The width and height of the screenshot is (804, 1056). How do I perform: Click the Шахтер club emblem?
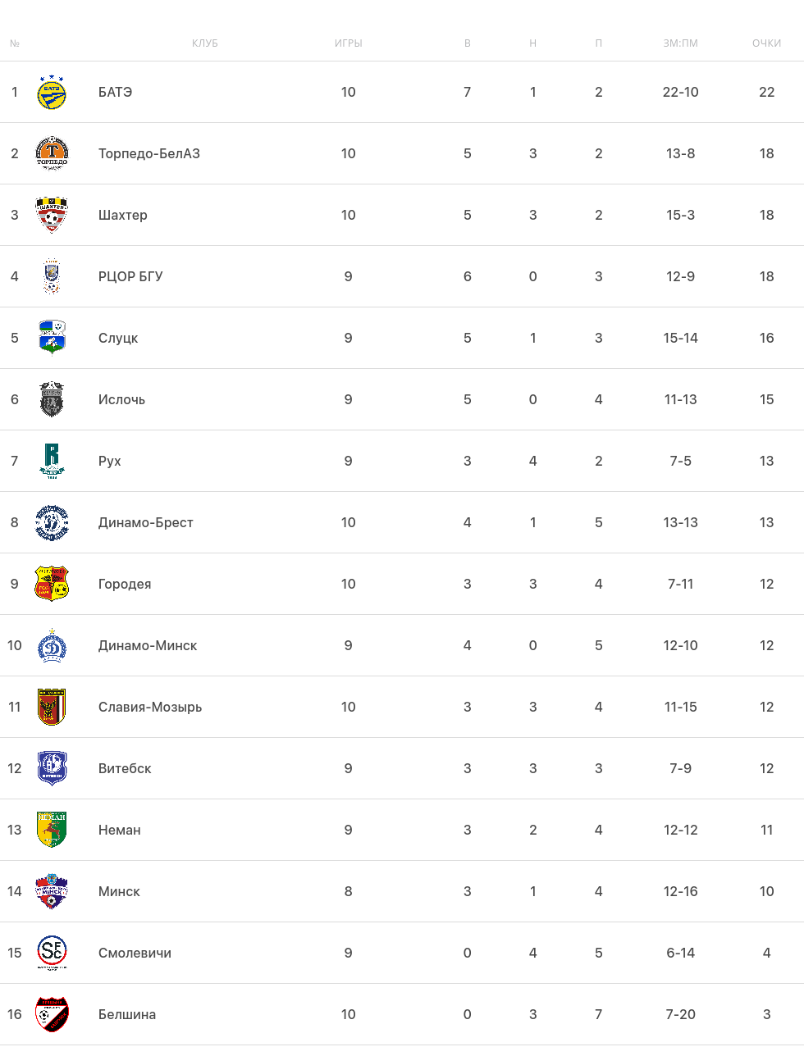point(52,216)
